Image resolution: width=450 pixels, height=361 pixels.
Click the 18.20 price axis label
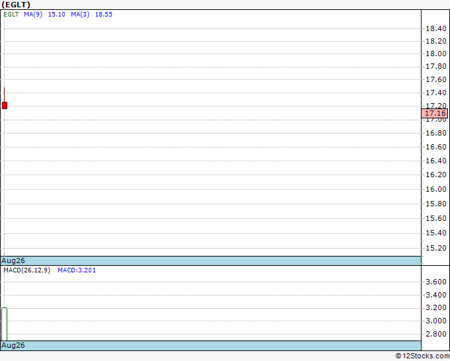click(436, 41)
